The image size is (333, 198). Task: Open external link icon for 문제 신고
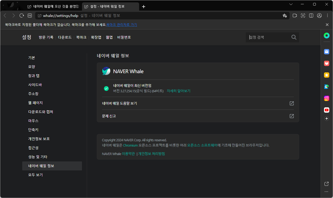292,116
